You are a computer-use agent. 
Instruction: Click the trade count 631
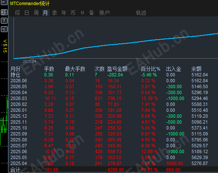[x=98, y=98]
